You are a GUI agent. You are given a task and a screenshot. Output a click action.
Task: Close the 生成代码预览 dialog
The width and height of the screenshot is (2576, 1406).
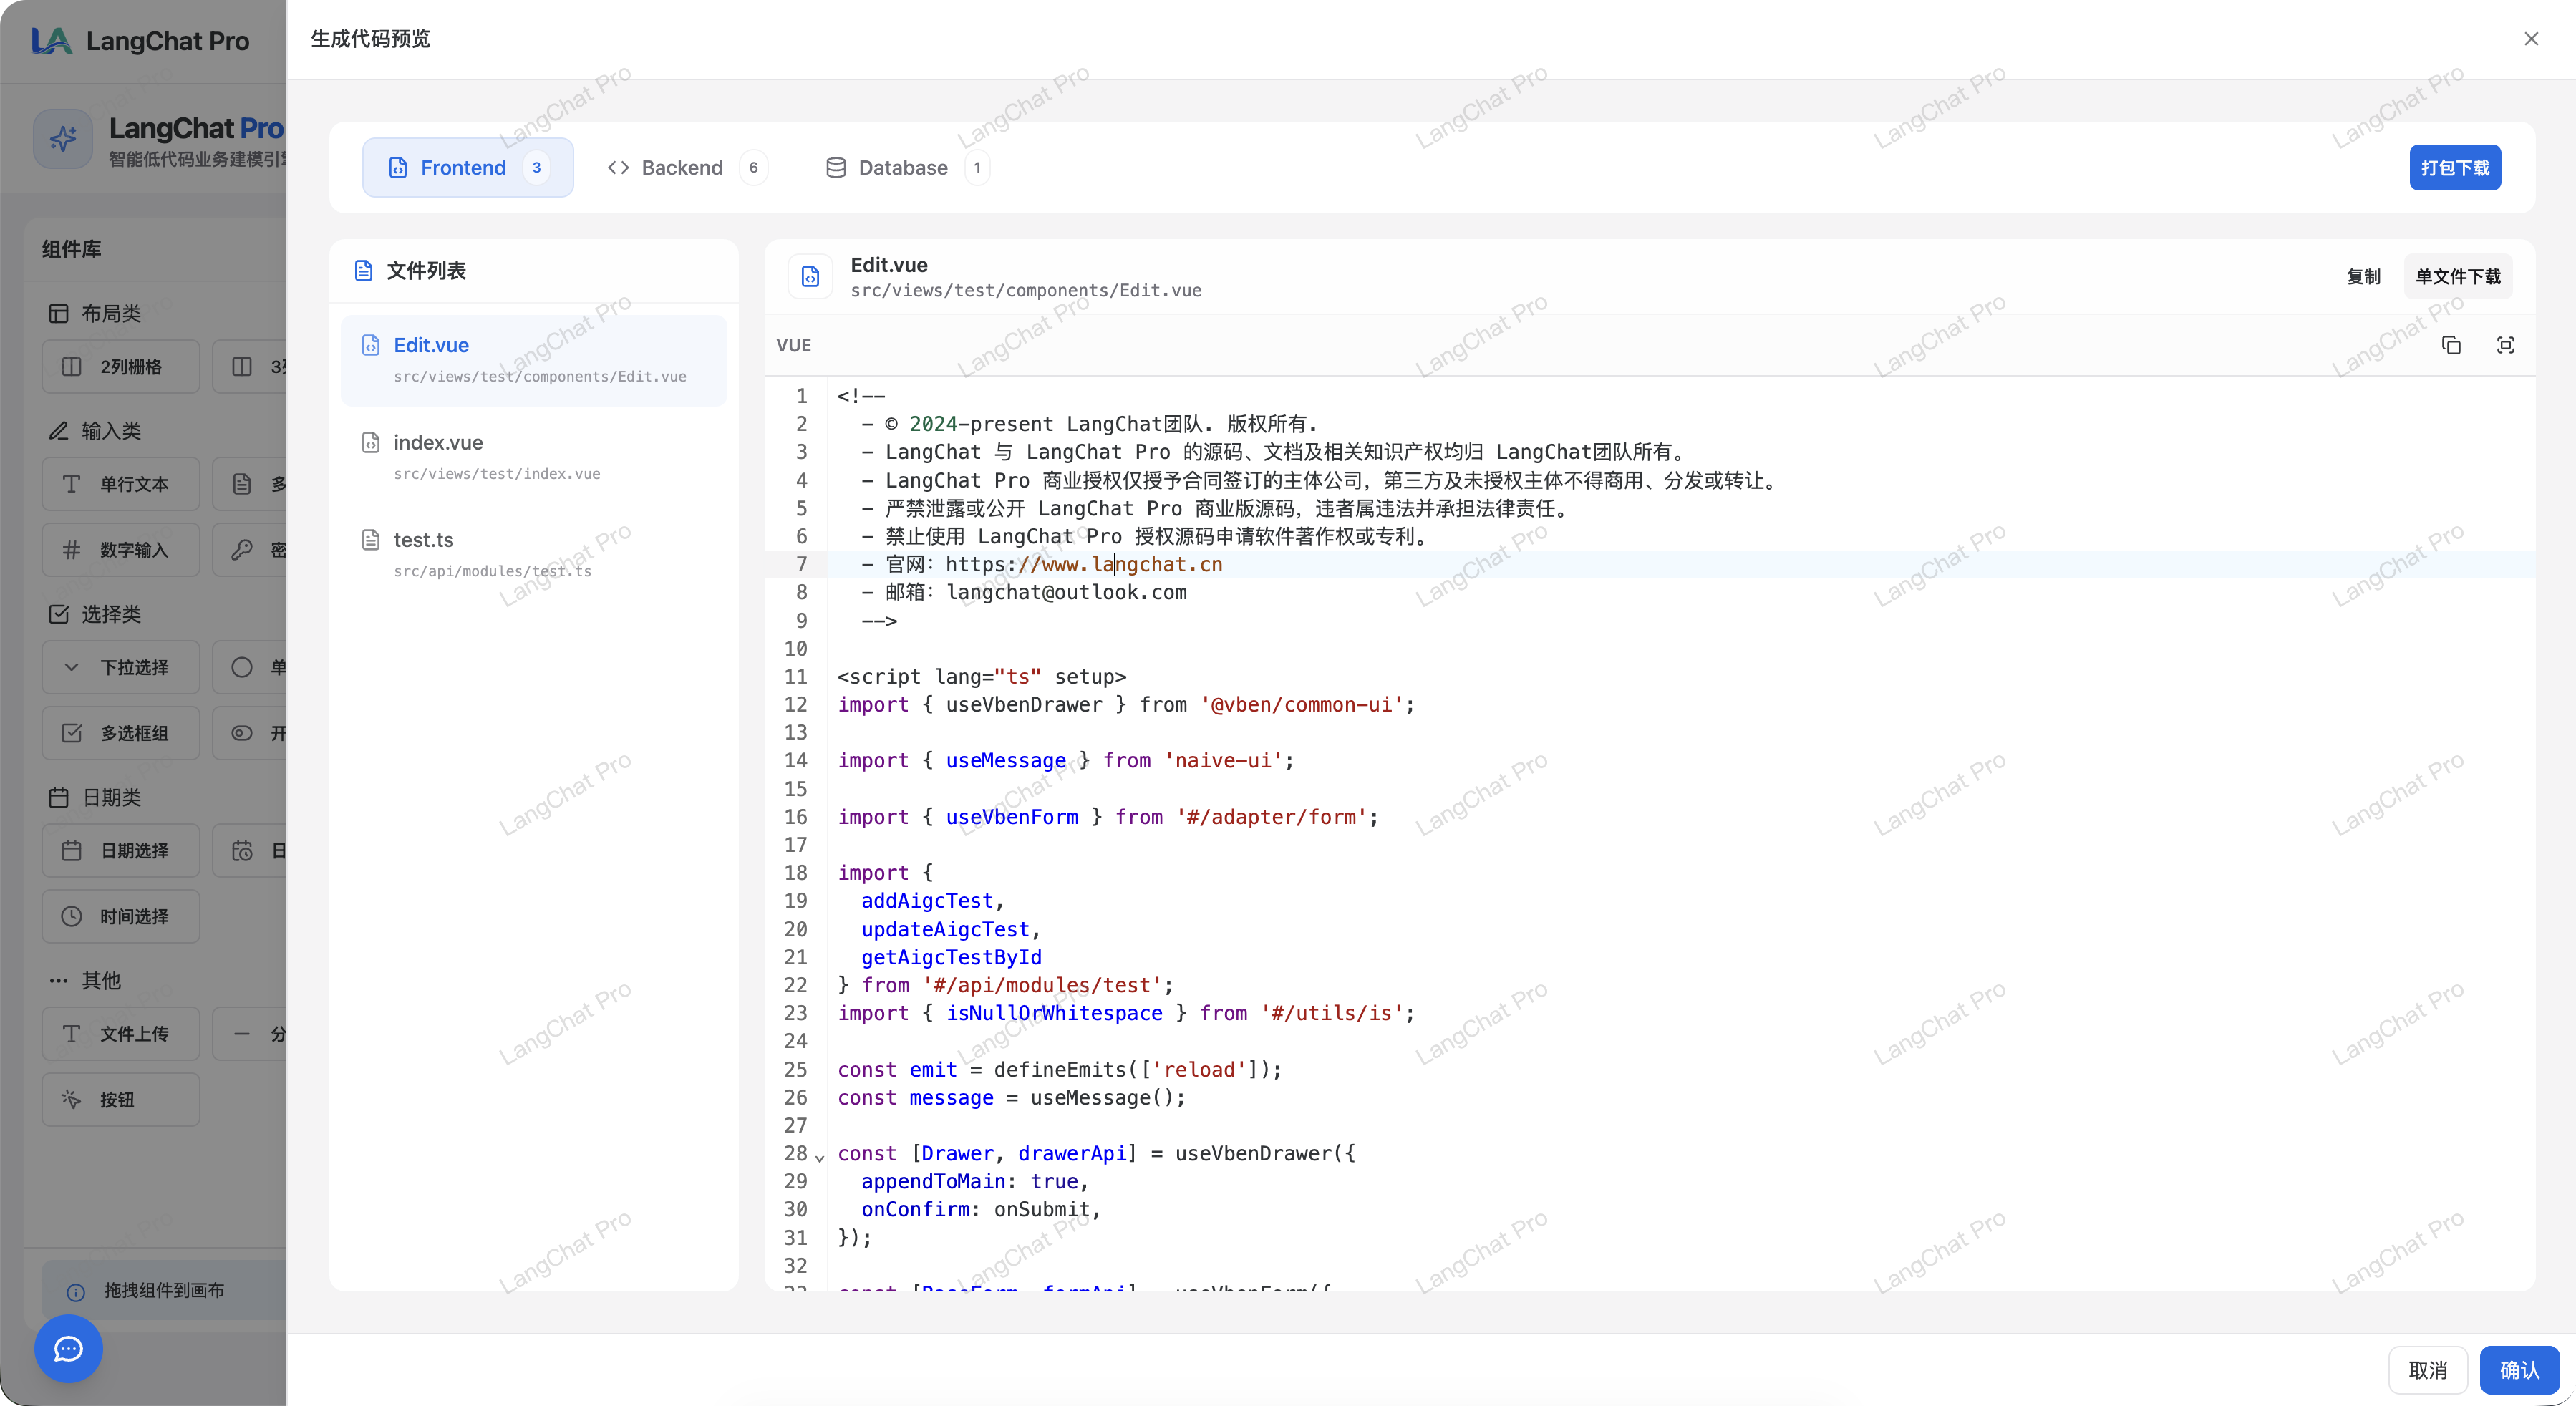(2531, 39)
